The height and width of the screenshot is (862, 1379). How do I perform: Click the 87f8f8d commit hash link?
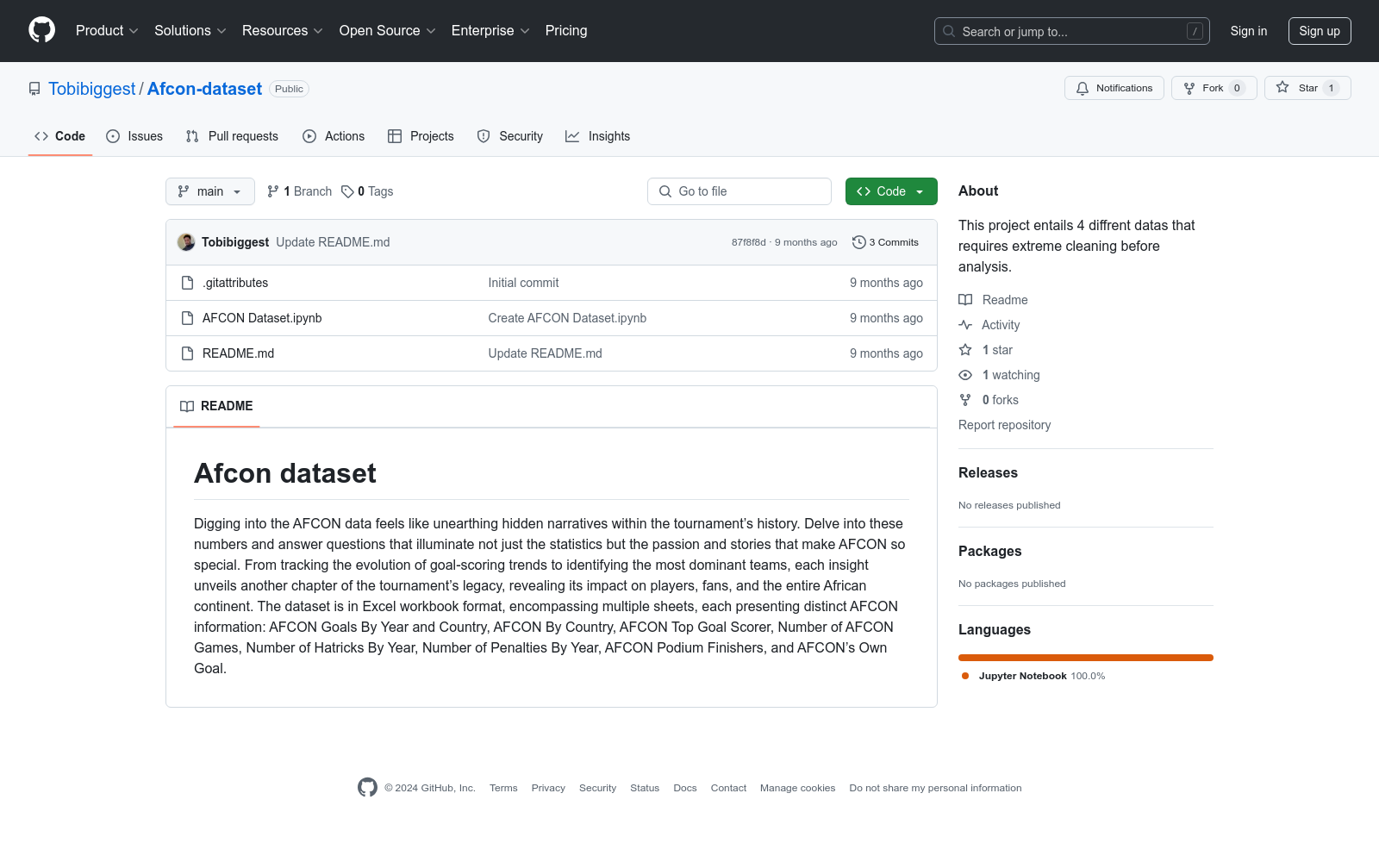[x=748, y=242]
